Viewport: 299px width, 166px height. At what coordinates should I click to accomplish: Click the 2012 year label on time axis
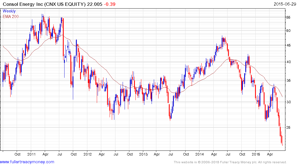pos(88,154)
